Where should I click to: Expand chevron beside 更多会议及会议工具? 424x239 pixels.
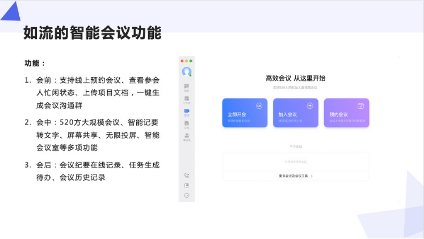click(312, 176)
